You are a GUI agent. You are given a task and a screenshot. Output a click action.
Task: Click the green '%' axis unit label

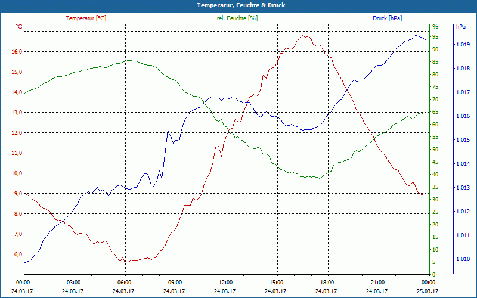click(x=435, y=27)
